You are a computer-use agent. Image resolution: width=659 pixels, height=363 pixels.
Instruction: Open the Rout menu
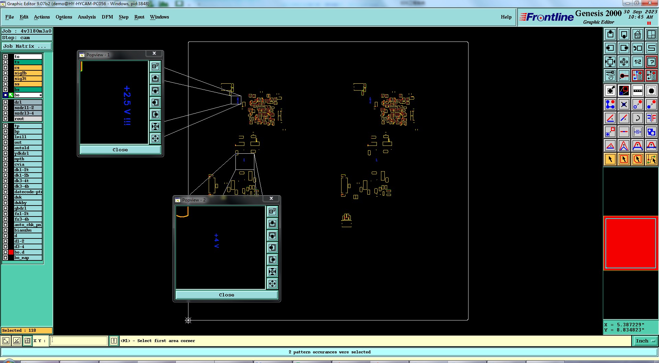139,17
